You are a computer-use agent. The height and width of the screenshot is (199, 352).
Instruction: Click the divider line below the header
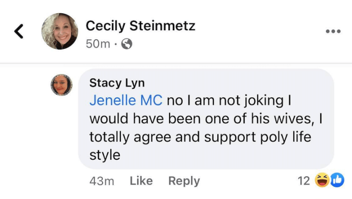point(176,63)
